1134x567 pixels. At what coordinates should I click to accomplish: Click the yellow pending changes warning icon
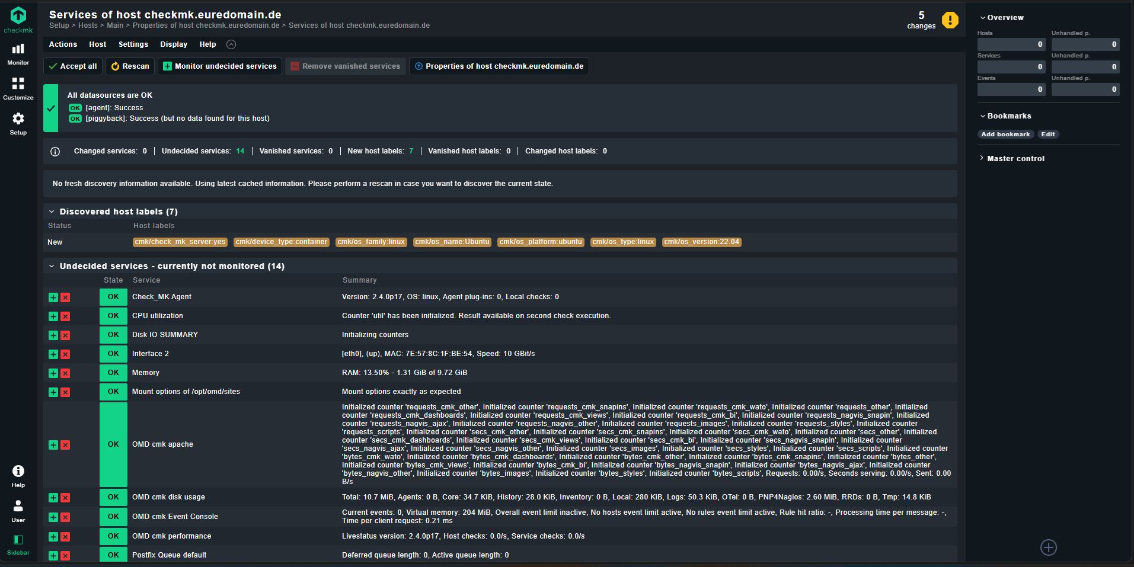(x=950, y=20)
